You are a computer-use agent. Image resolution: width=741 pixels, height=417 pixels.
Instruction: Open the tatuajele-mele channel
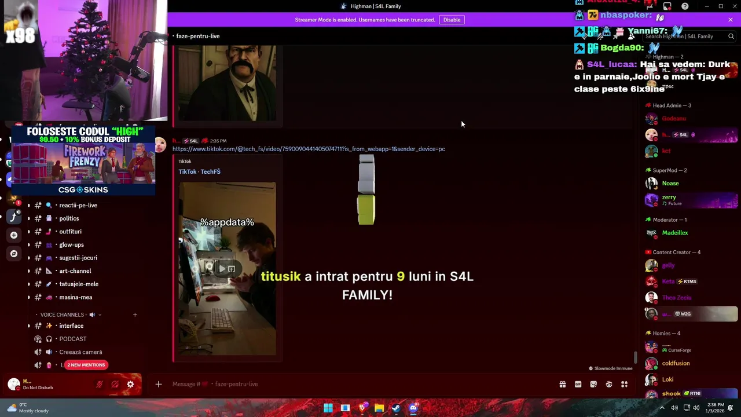tap(79, 284)
